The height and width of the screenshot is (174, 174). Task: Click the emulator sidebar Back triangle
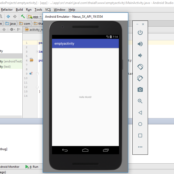tap(140, 113)
